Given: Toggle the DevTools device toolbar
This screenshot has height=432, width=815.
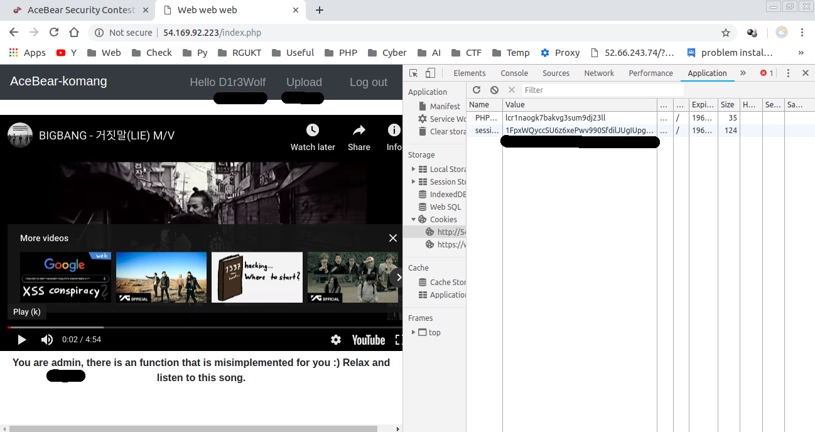Looking at the screenshot, I should click(x=430, y=73).
